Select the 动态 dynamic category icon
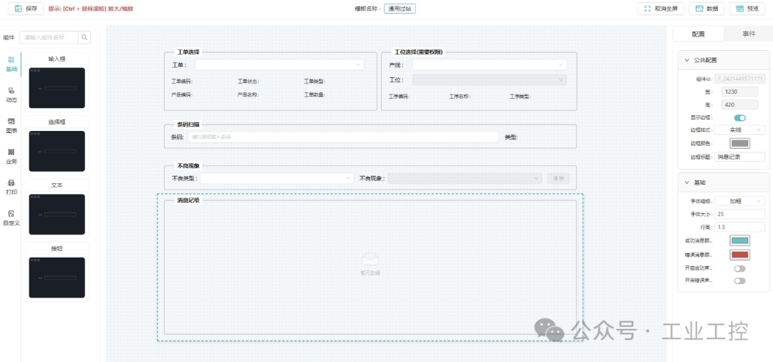Viewport: 773px width, 362px height. [11, 90]
